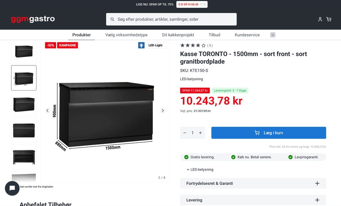Open the Produkter menu

click(x=81, y=35)
